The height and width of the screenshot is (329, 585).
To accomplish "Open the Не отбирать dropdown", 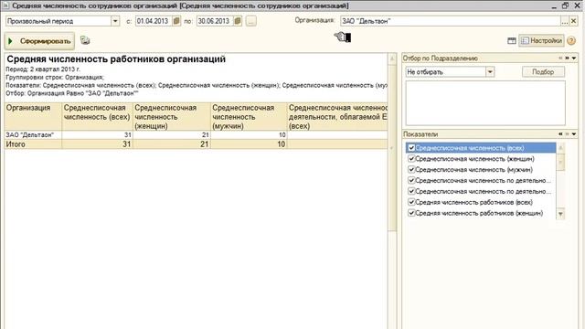I will pyautogui.click(x=490, y=71).
